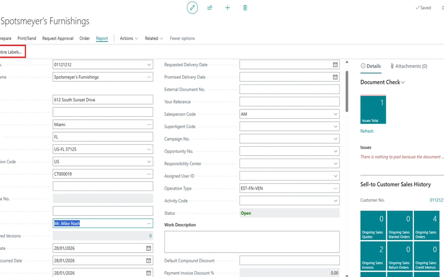Click the plus icon to add new
Viewport: 444px width, 277px height.
click(x=228, y=7)
